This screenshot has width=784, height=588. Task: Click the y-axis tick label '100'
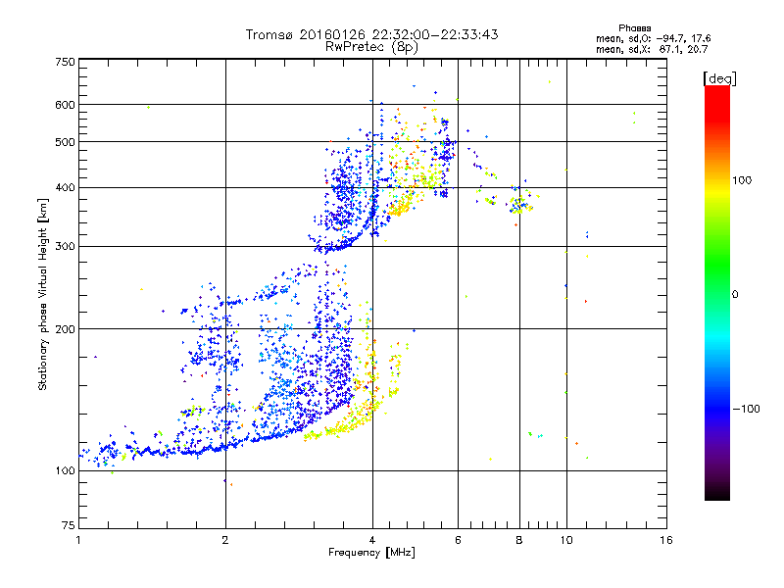(66, 471)
